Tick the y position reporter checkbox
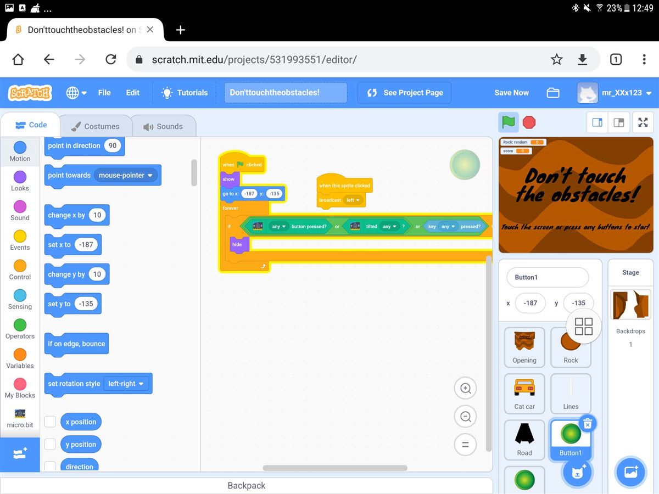 [50, 444]
